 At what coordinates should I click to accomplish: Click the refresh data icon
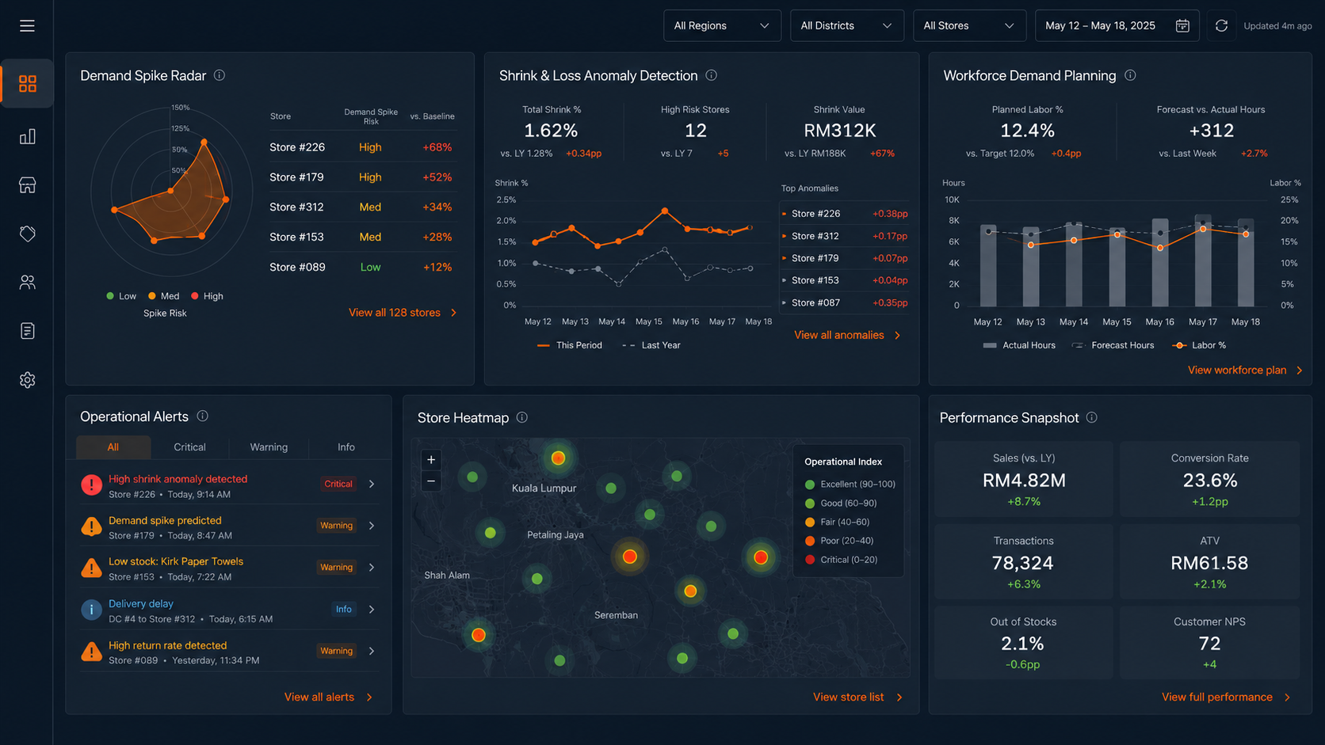click(x=1221, y=26)
